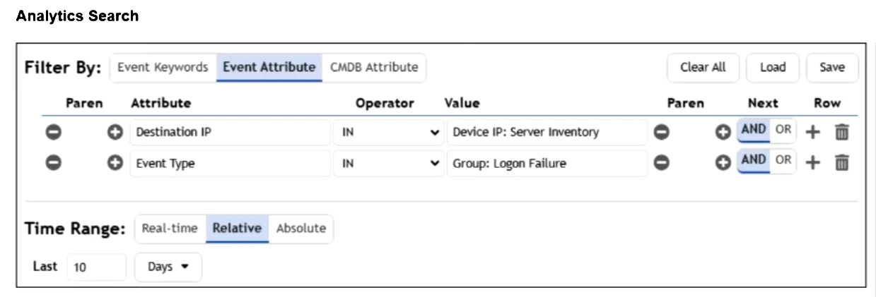The width and height of the screenshot is (876, 297).
Task: Add left paren on Destination IP row
Action: pyautogui.click(x=115, y=133)
